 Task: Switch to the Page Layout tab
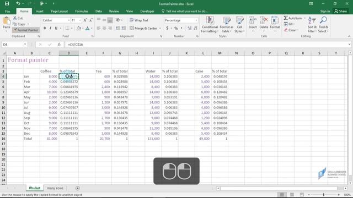click(x=59, y=11)
